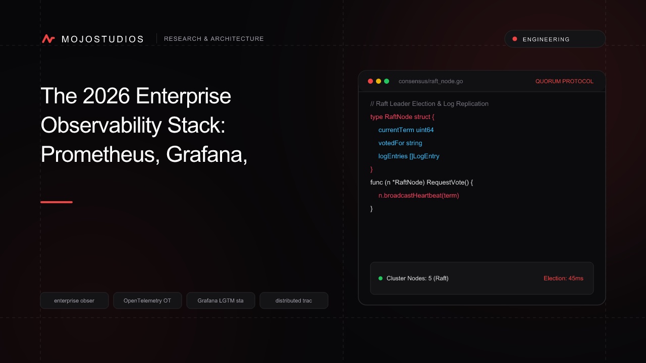
Task: Open the MOJOSTUDIOS brand name
Action: click(x=102, y=39)
